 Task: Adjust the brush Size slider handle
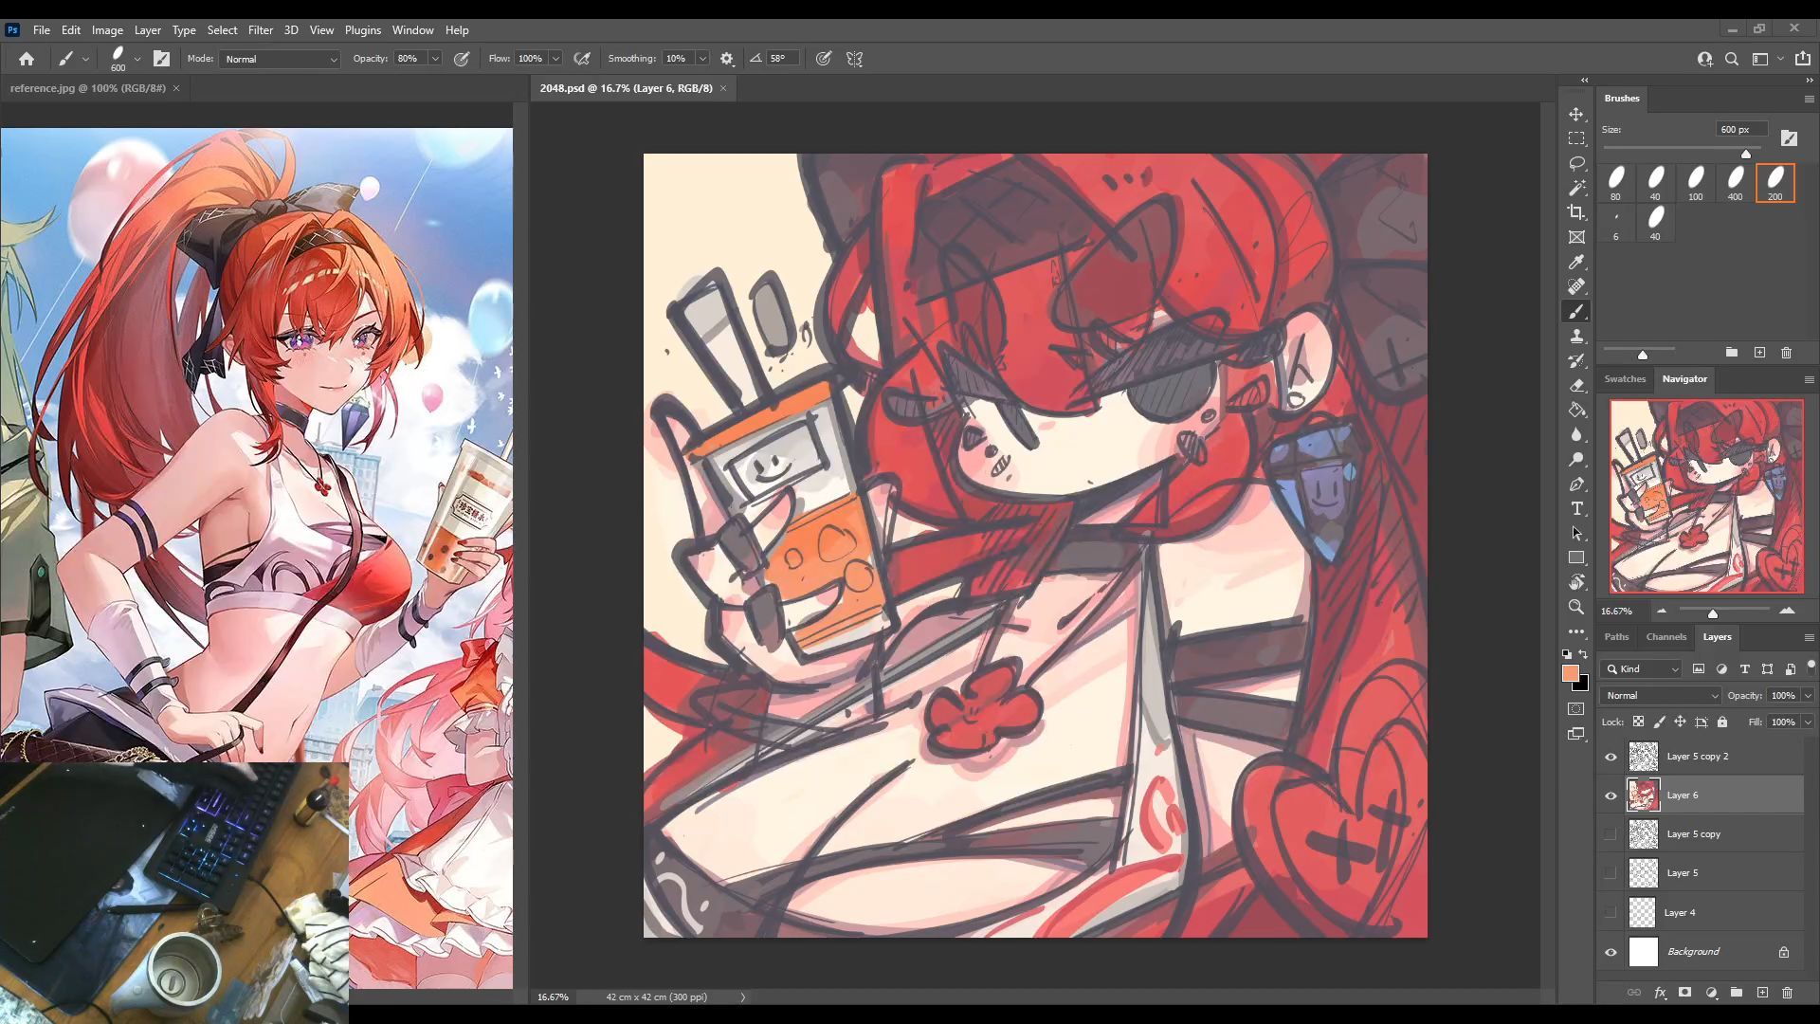point(1746,154)
